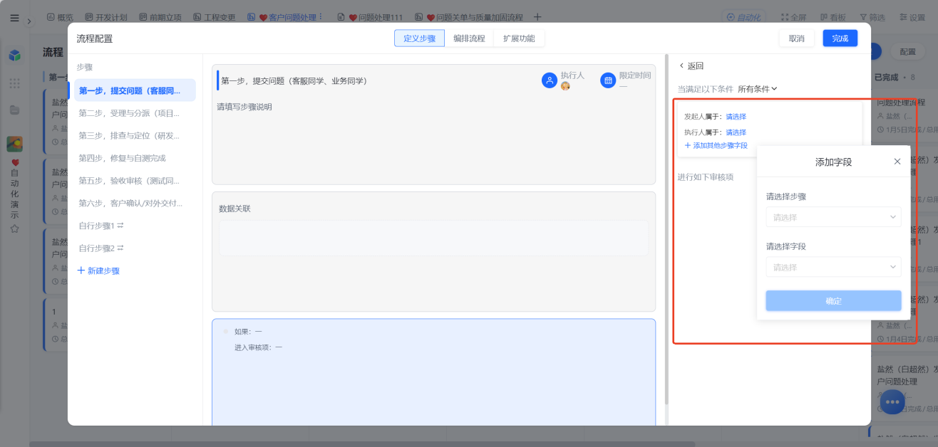Image resolution: width=938 pixels, height=447 pixels.
Task: Click the 执行人 person icon
Action: [x=550, y=80]
